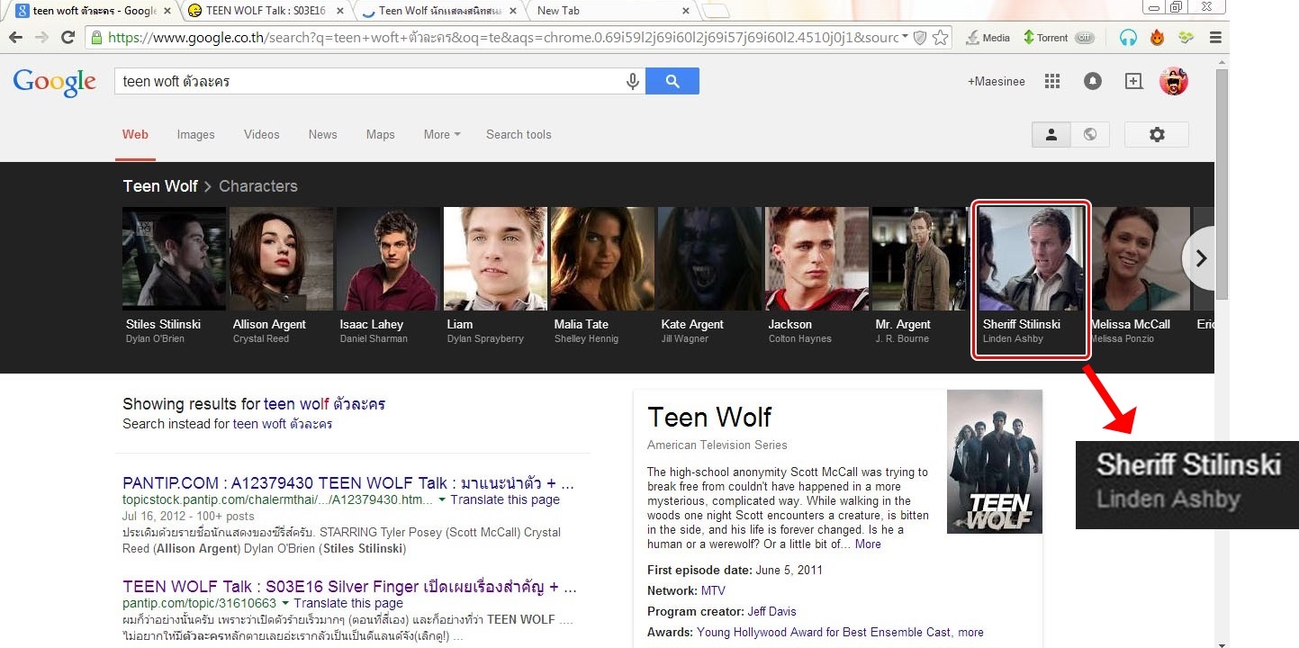This screenshot has width=1299, height=648.
Task: Open a new browser tab button
Action: [x=716, y=12]
